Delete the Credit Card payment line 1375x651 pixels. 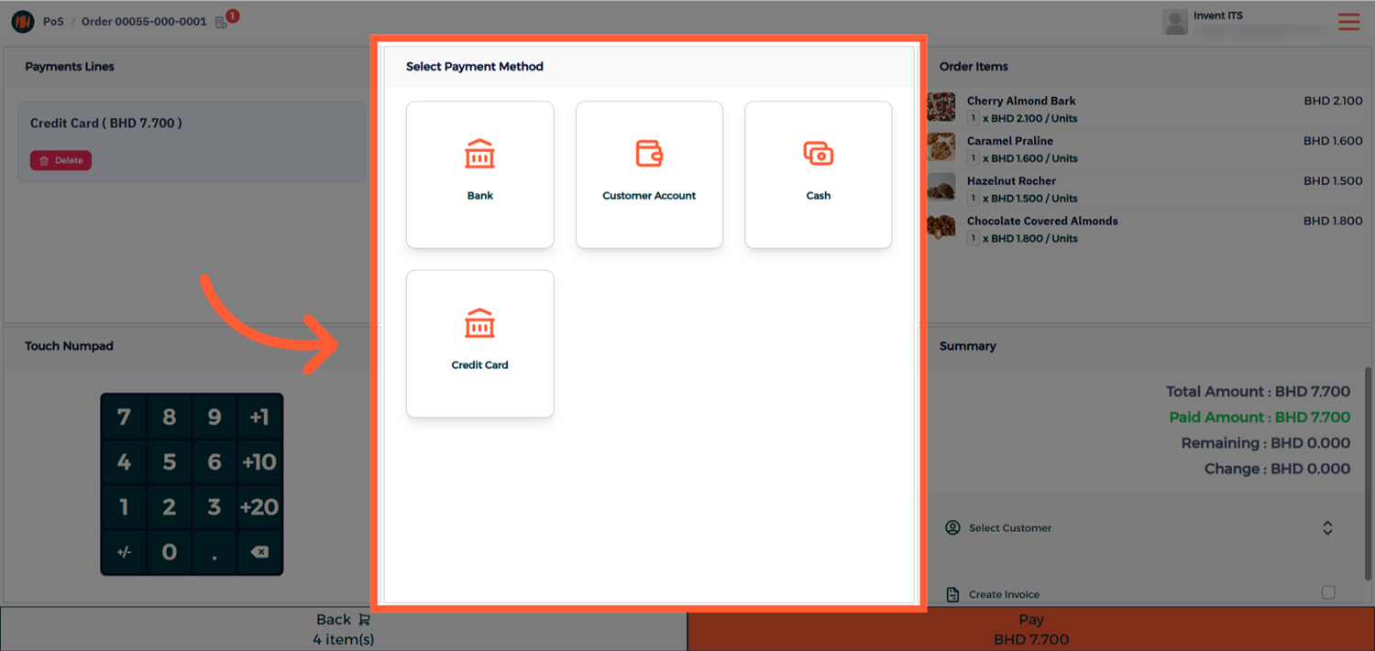(60, 160)
